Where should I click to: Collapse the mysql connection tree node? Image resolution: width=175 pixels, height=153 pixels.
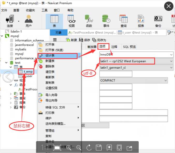coord(2,36)
